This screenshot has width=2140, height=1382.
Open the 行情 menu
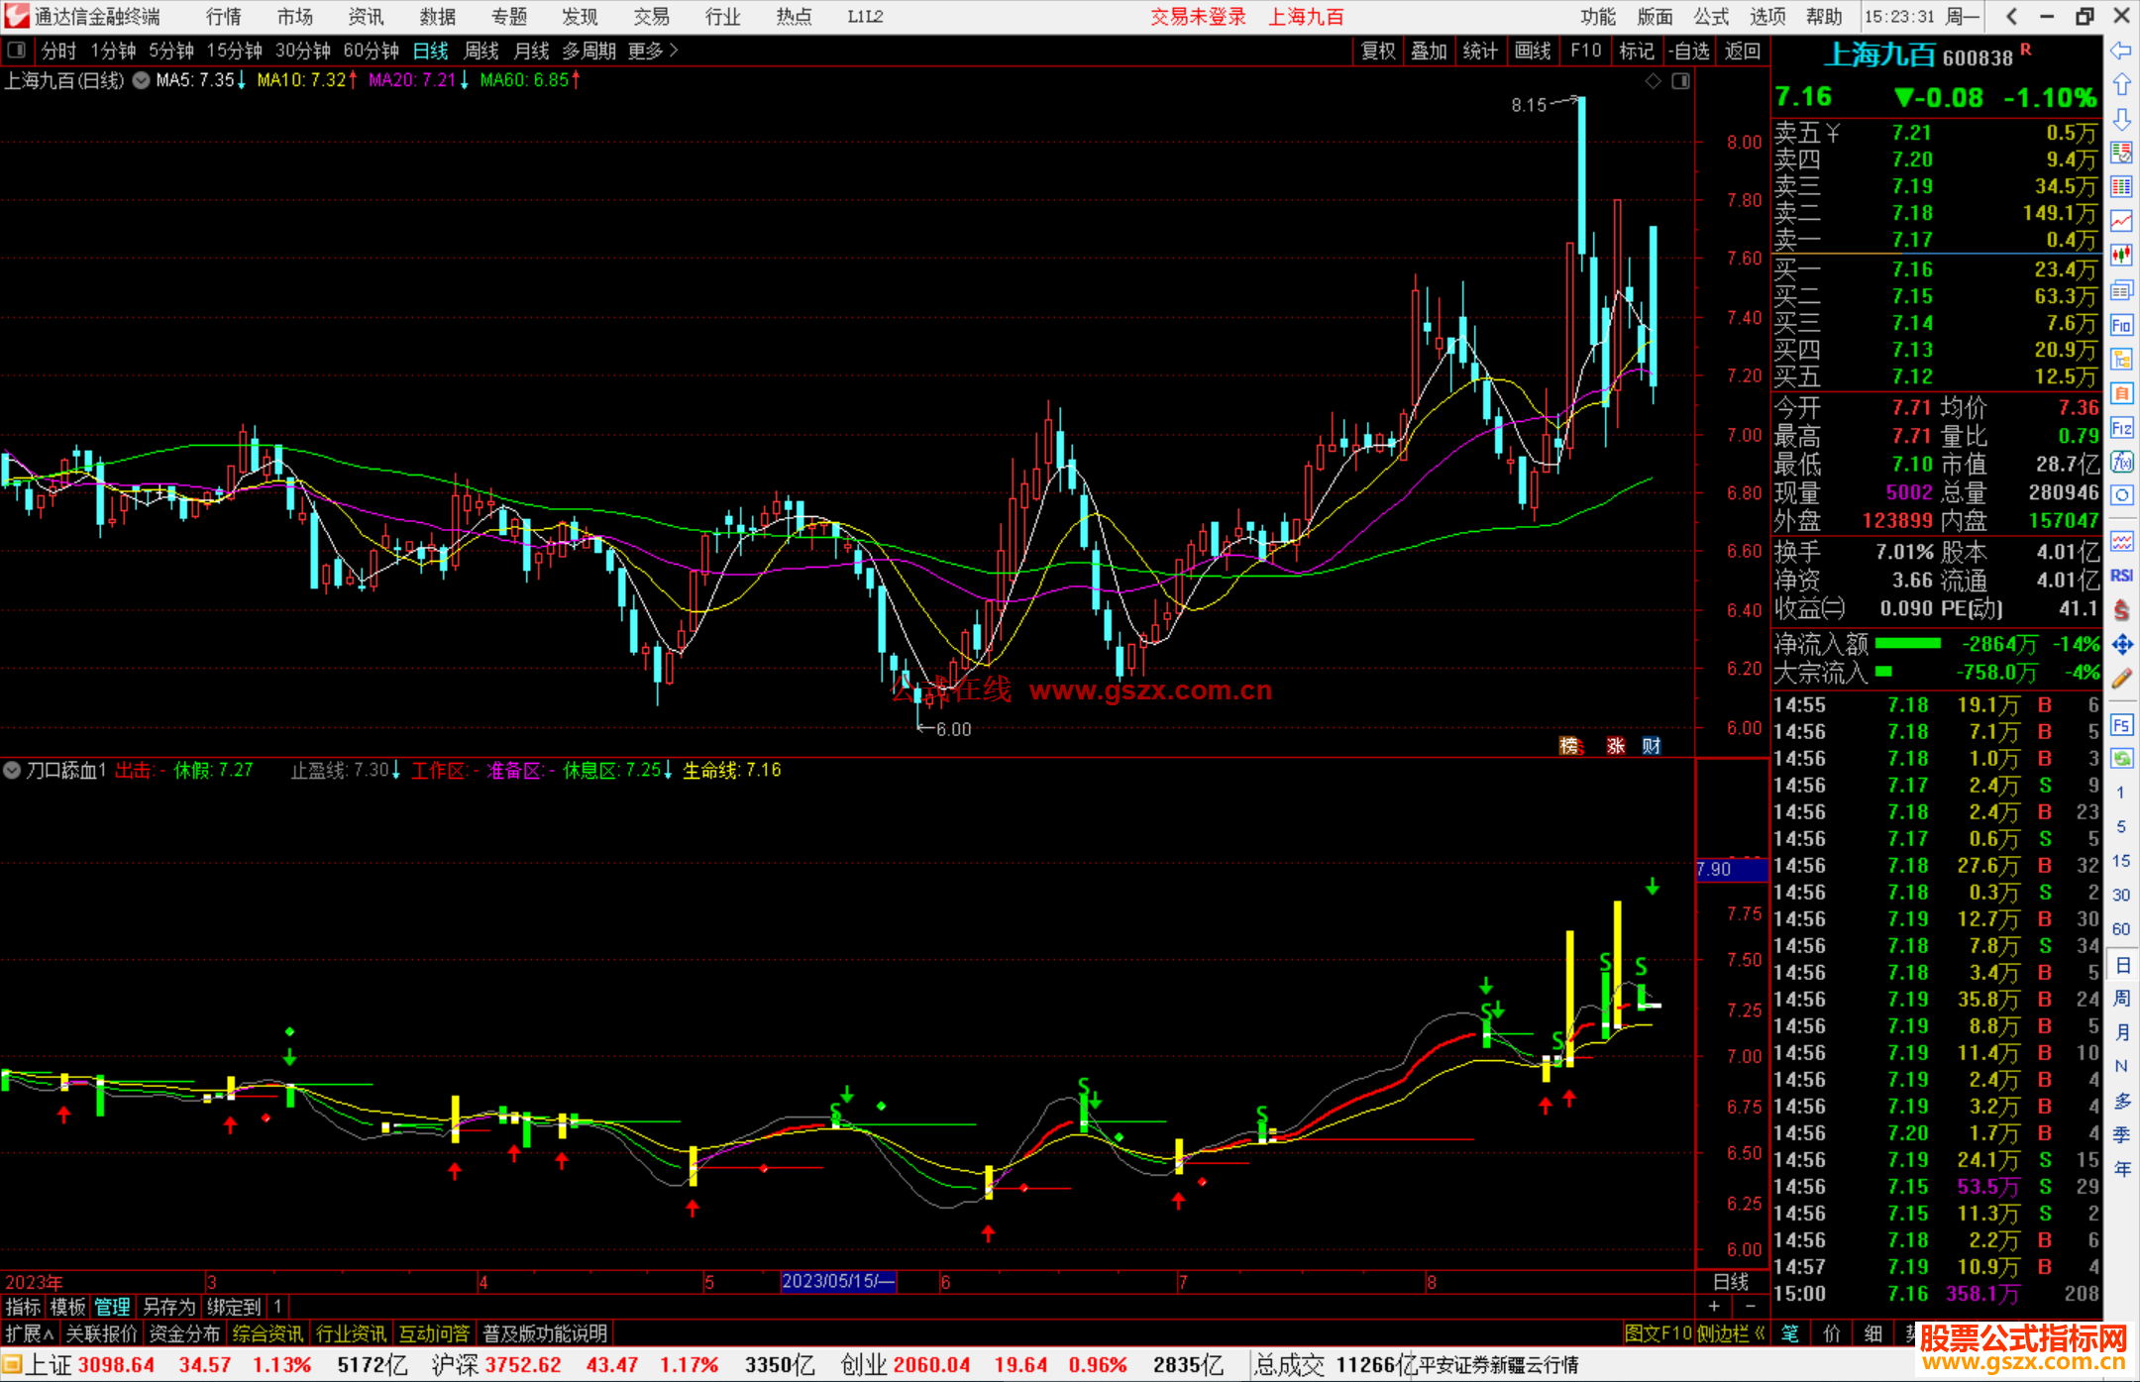point(224,17)
